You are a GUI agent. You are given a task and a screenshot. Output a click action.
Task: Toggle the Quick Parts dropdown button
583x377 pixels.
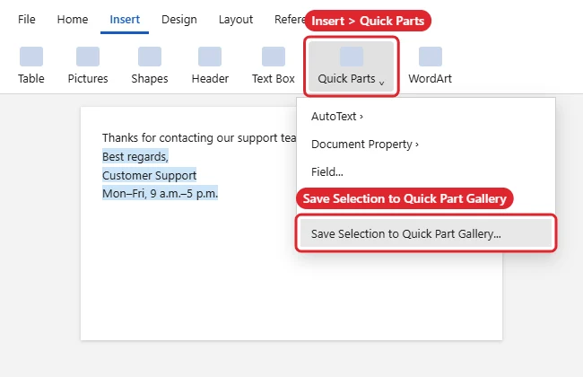[351, 66]
